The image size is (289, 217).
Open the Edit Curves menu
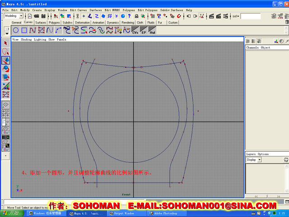(78, 10)
